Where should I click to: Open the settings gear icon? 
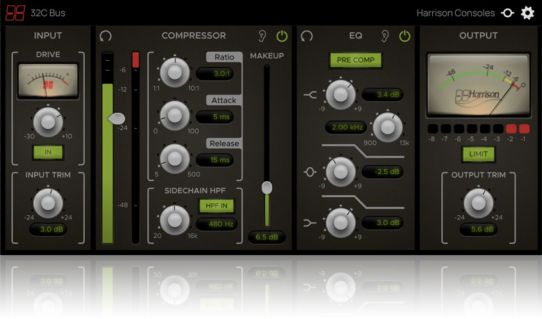[527, 13]
